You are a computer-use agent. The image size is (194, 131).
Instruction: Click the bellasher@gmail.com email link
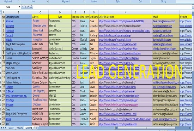click(x=162, y=44)
